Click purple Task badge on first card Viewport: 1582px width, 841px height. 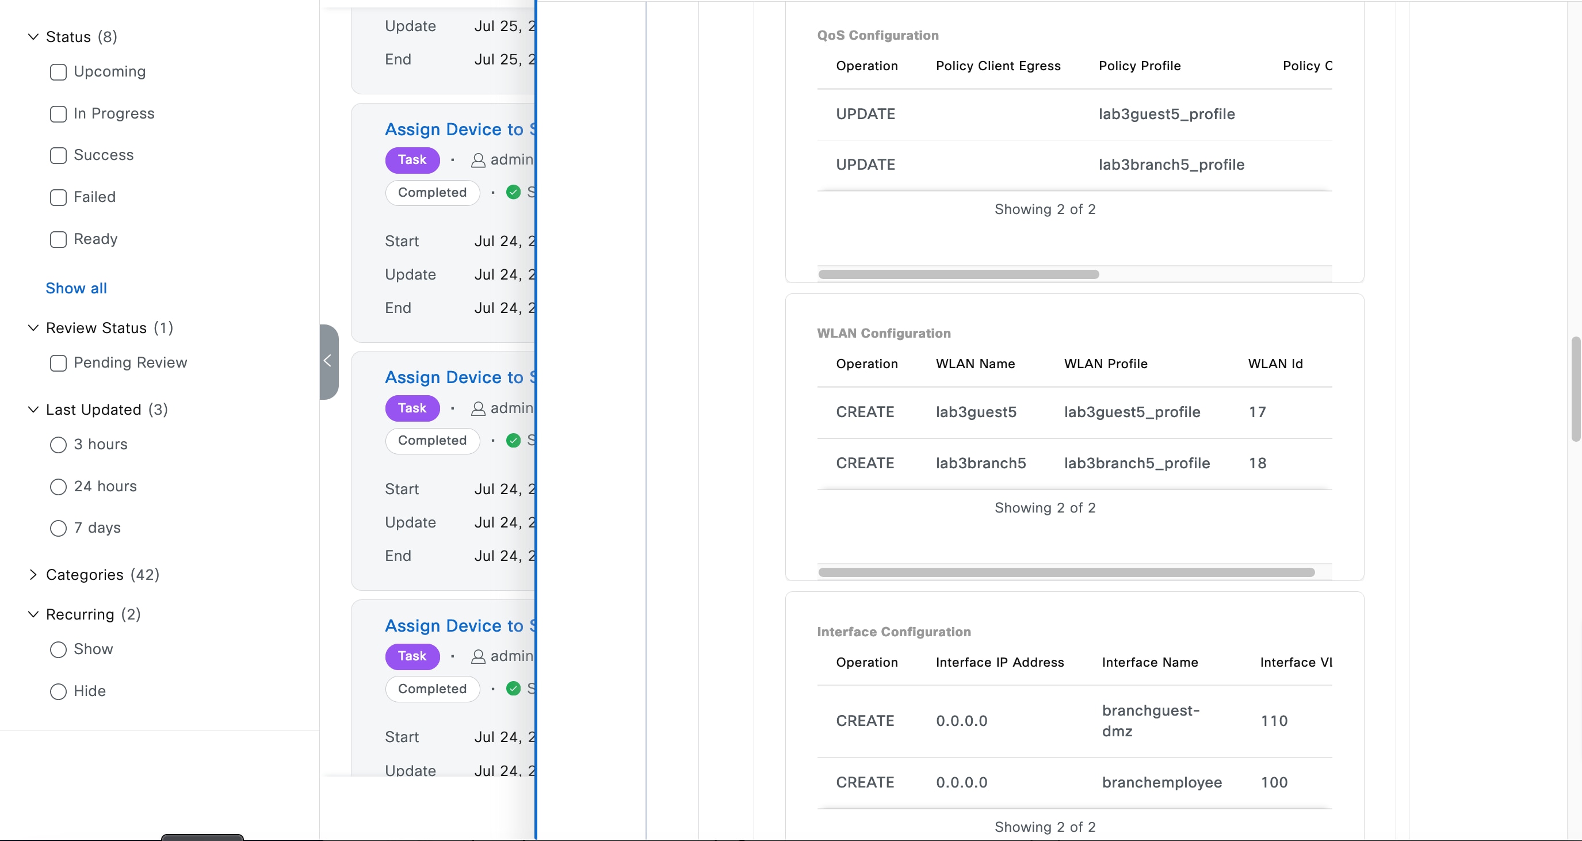pos(412,160)
